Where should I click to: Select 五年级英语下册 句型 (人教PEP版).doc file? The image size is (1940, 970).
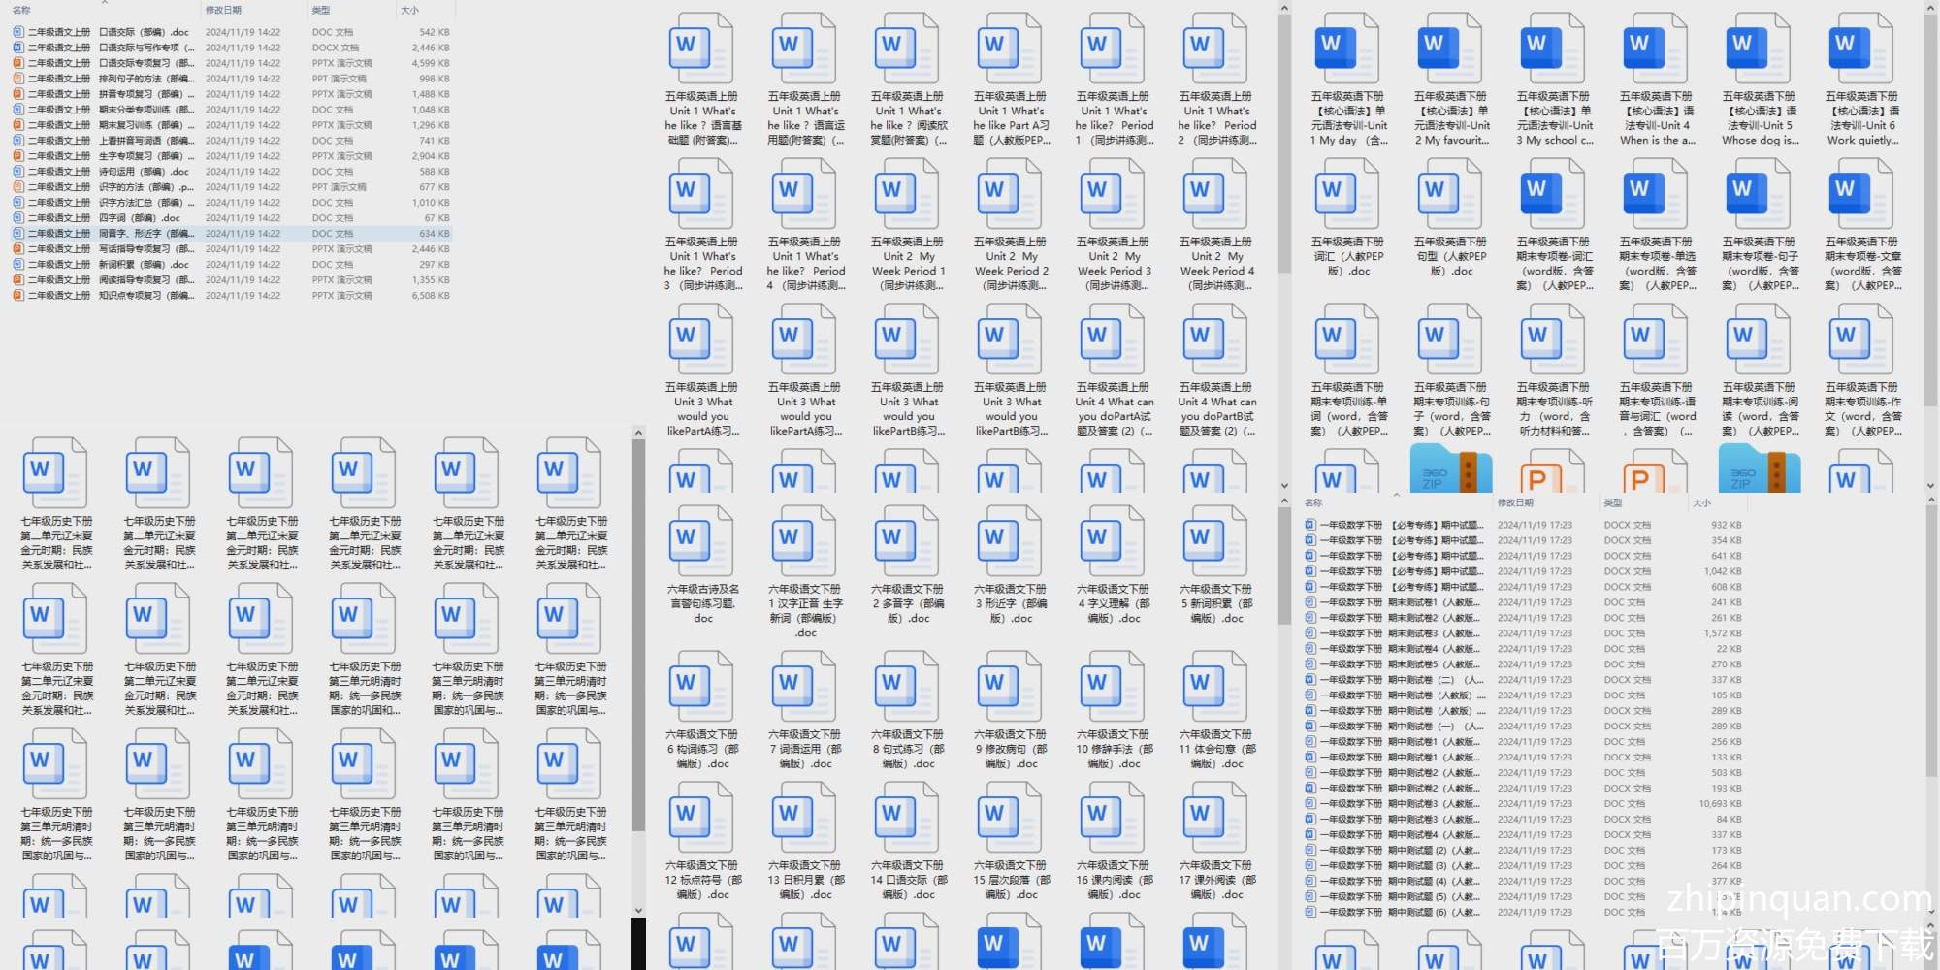pos(1449,194)
